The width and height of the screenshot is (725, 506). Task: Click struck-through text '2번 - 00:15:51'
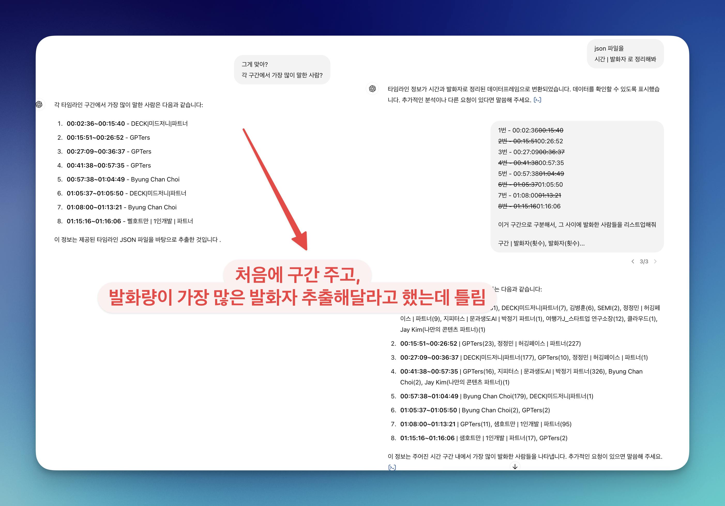[x=518, y=141]
